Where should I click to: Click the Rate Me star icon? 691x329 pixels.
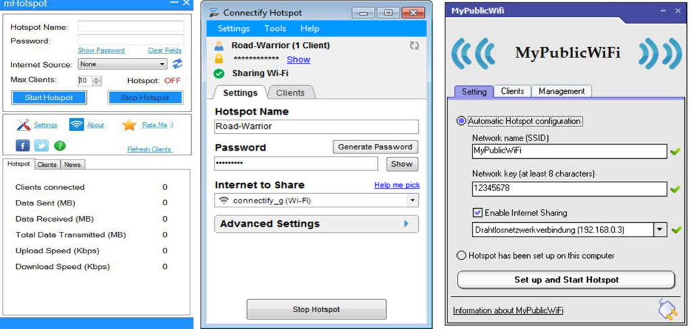coord(129,125)
